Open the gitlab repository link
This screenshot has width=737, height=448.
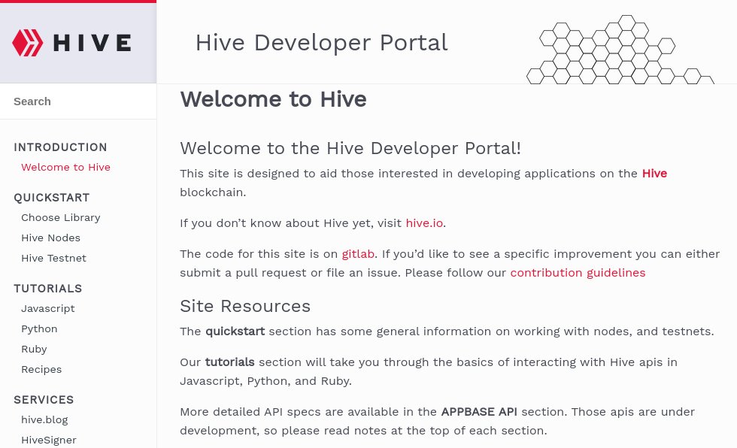click(x=358, y=253)
